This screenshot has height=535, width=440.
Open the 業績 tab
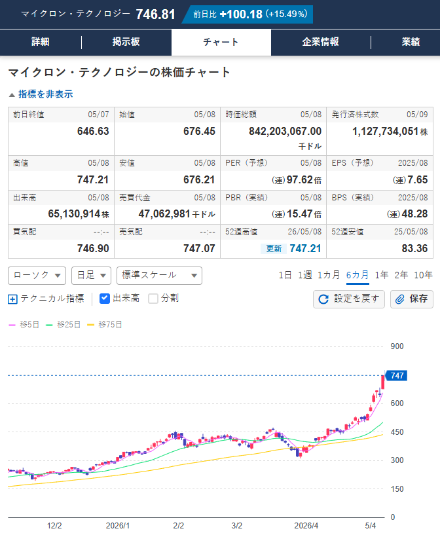click(x=411, y=42)
